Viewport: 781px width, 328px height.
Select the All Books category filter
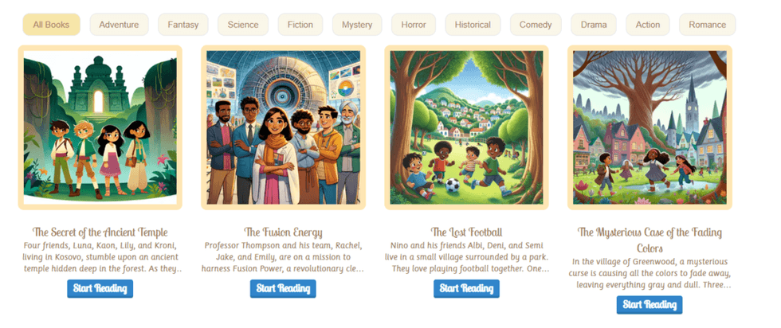51,25
